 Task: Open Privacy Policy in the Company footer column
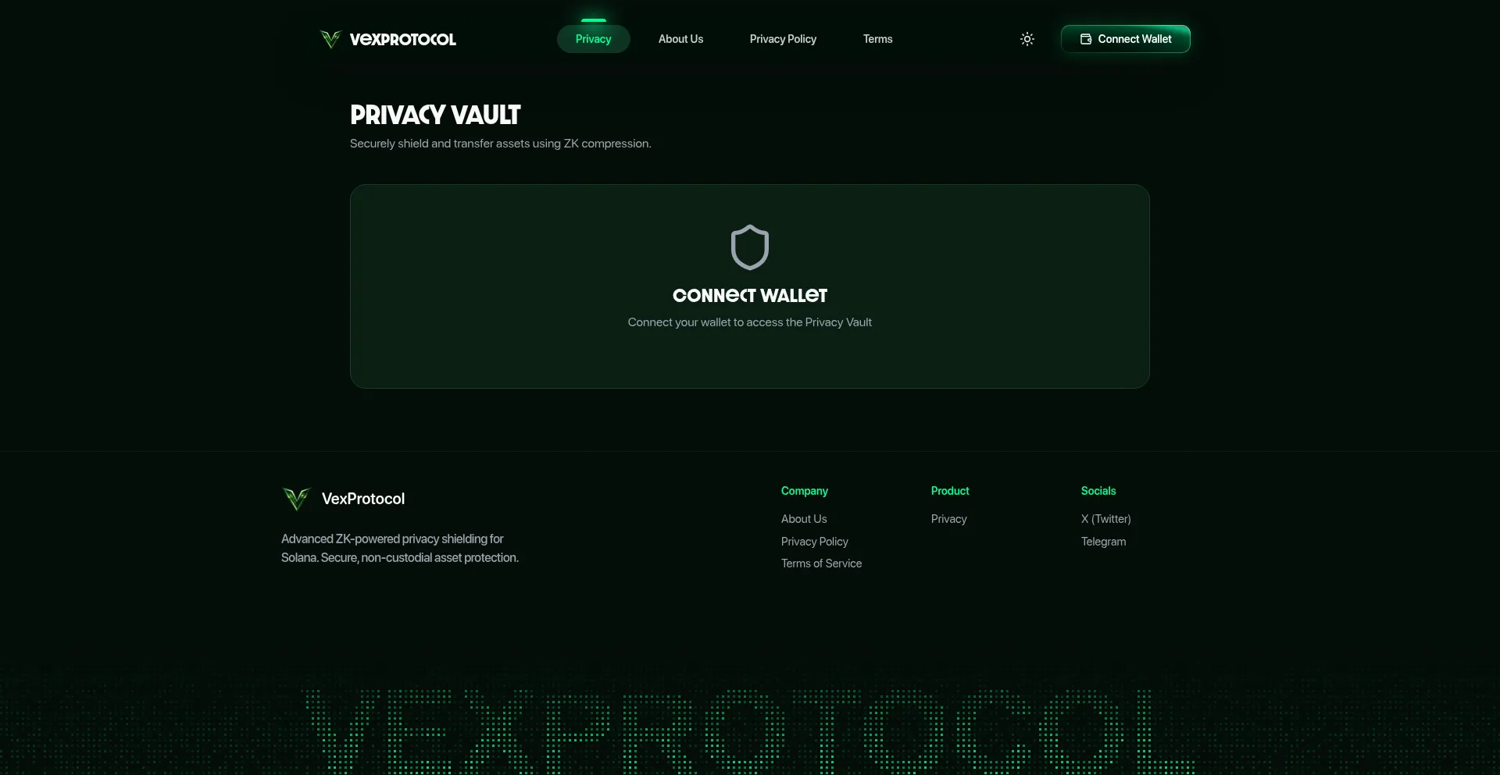coord(814,541)
